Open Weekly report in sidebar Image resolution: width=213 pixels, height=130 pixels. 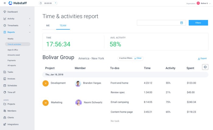[10, 39]
